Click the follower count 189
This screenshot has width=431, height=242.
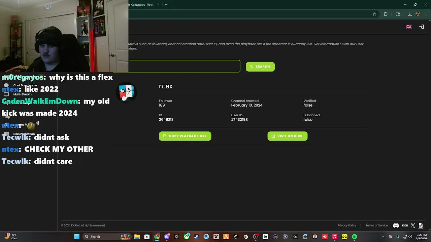pyautogui.click(x=162, y=105)
